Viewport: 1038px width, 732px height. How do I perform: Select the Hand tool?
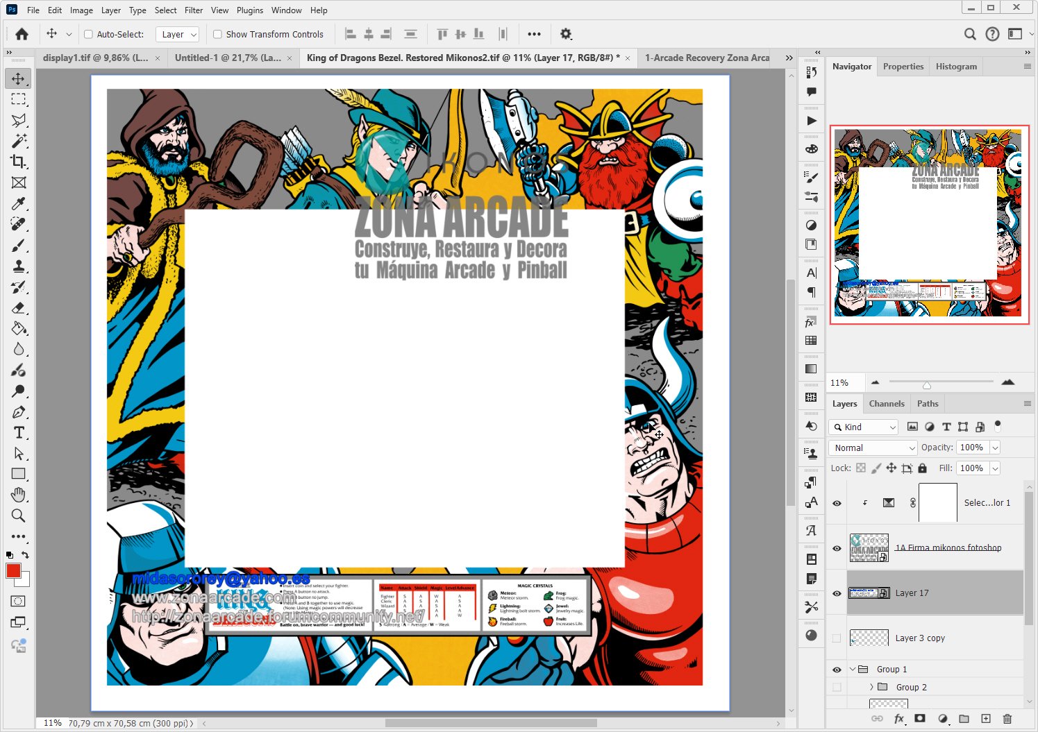coord(18,495)
